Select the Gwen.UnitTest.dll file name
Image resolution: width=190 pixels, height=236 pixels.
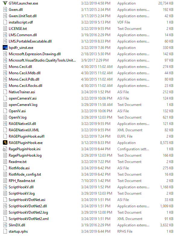(x=23, y=16)
